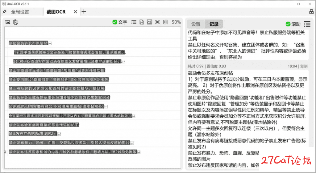The image size is (316, 173).
Task: Click the picture icon in image toolbar
Action: [x=149, y=22]
